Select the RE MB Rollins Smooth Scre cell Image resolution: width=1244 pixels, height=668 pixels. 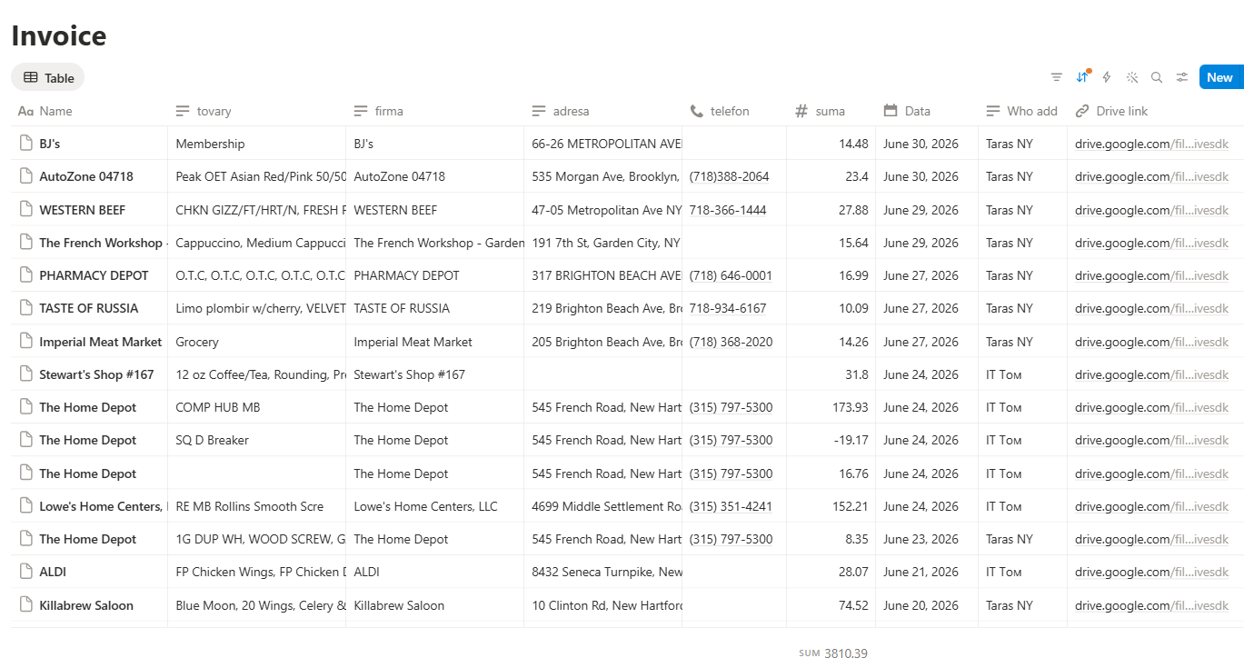point(256,506)
